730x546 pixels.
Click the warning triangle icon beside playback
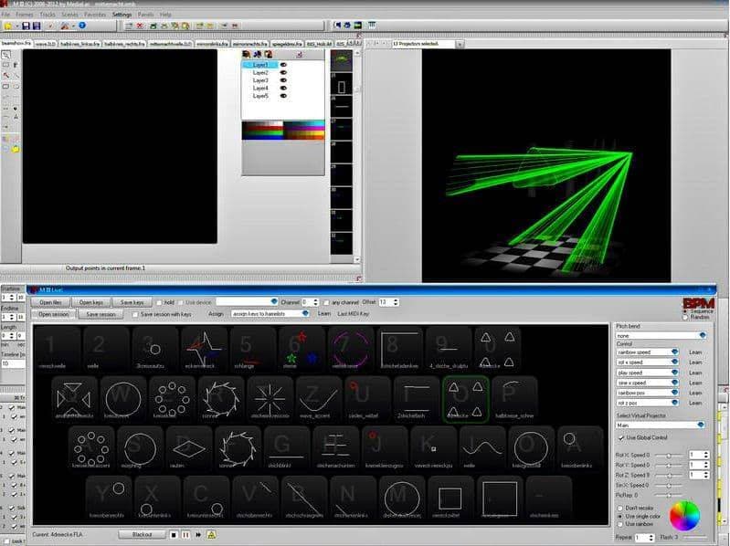click(211, 535)
